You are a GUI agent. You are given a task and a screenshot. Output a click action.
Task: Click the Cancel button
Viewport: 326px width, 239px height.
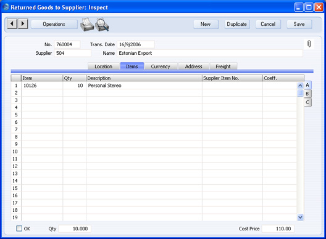point(268,24)
